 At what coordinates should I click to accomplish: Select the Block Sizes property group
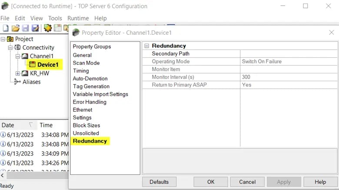[x=86, y=125]
